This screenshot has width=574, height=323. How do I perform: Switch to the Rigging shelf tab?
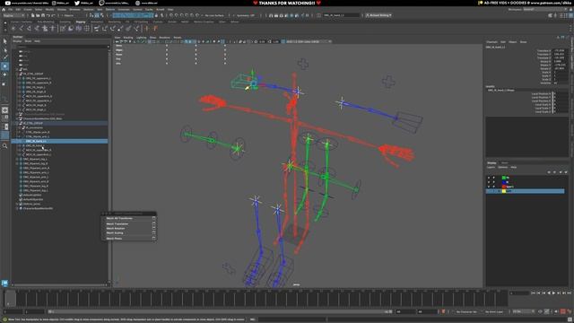(x=81, y=22)
